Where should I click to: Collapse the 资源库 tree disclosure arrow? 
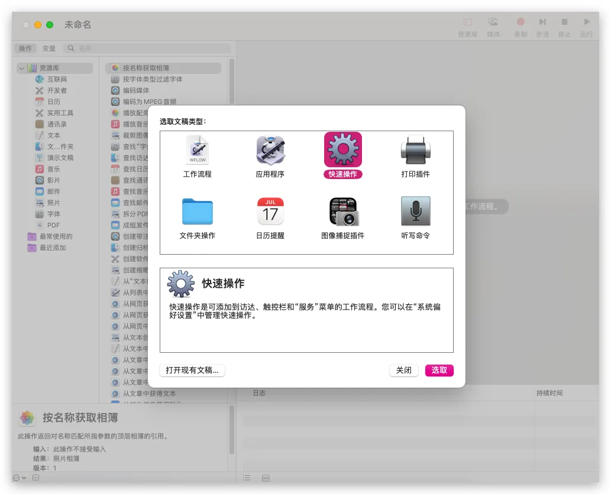pos(21,69)
